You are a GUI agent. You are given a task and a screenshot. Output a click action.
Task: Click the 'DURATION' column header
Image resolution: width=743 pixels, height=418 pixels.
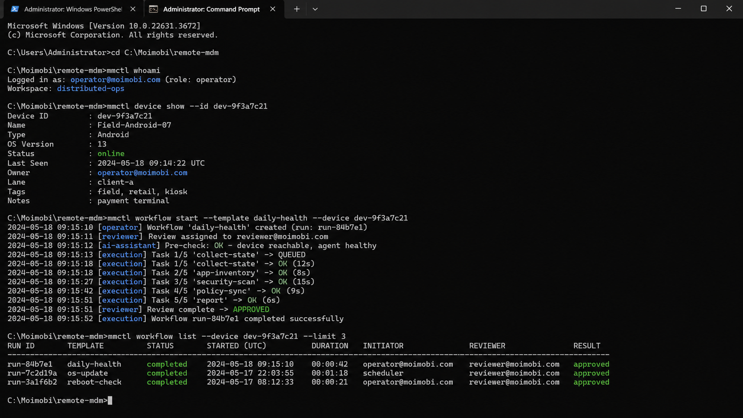330,346
